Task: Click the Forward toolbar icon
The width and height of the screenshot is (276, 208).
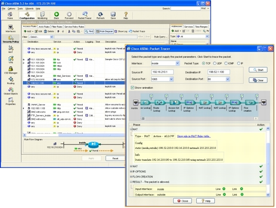Action: [69, 15]
